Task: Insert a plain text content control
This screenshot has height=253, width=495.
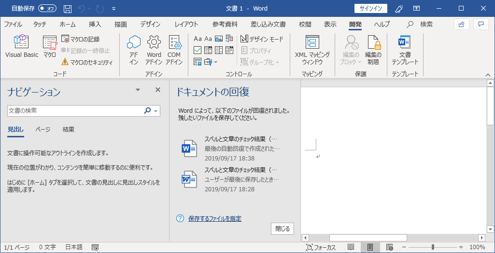Action: point(208,39)
